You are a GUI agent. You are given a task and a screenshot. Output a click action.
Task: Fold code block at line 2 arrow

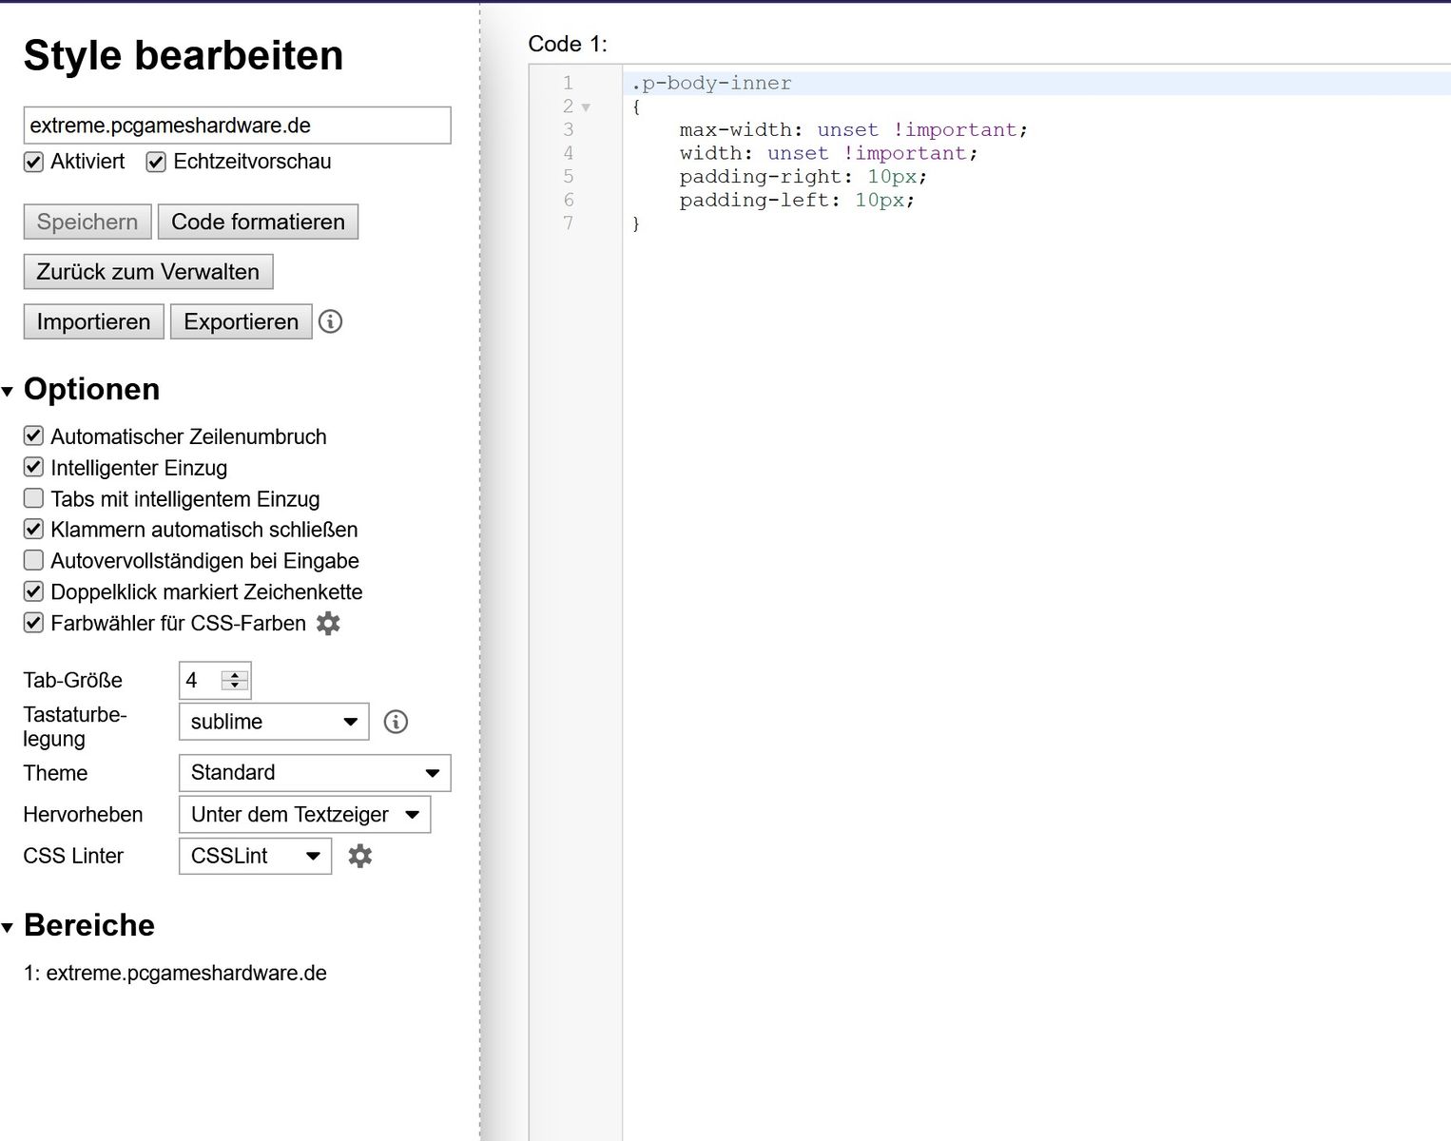click(x=586, y=107)
